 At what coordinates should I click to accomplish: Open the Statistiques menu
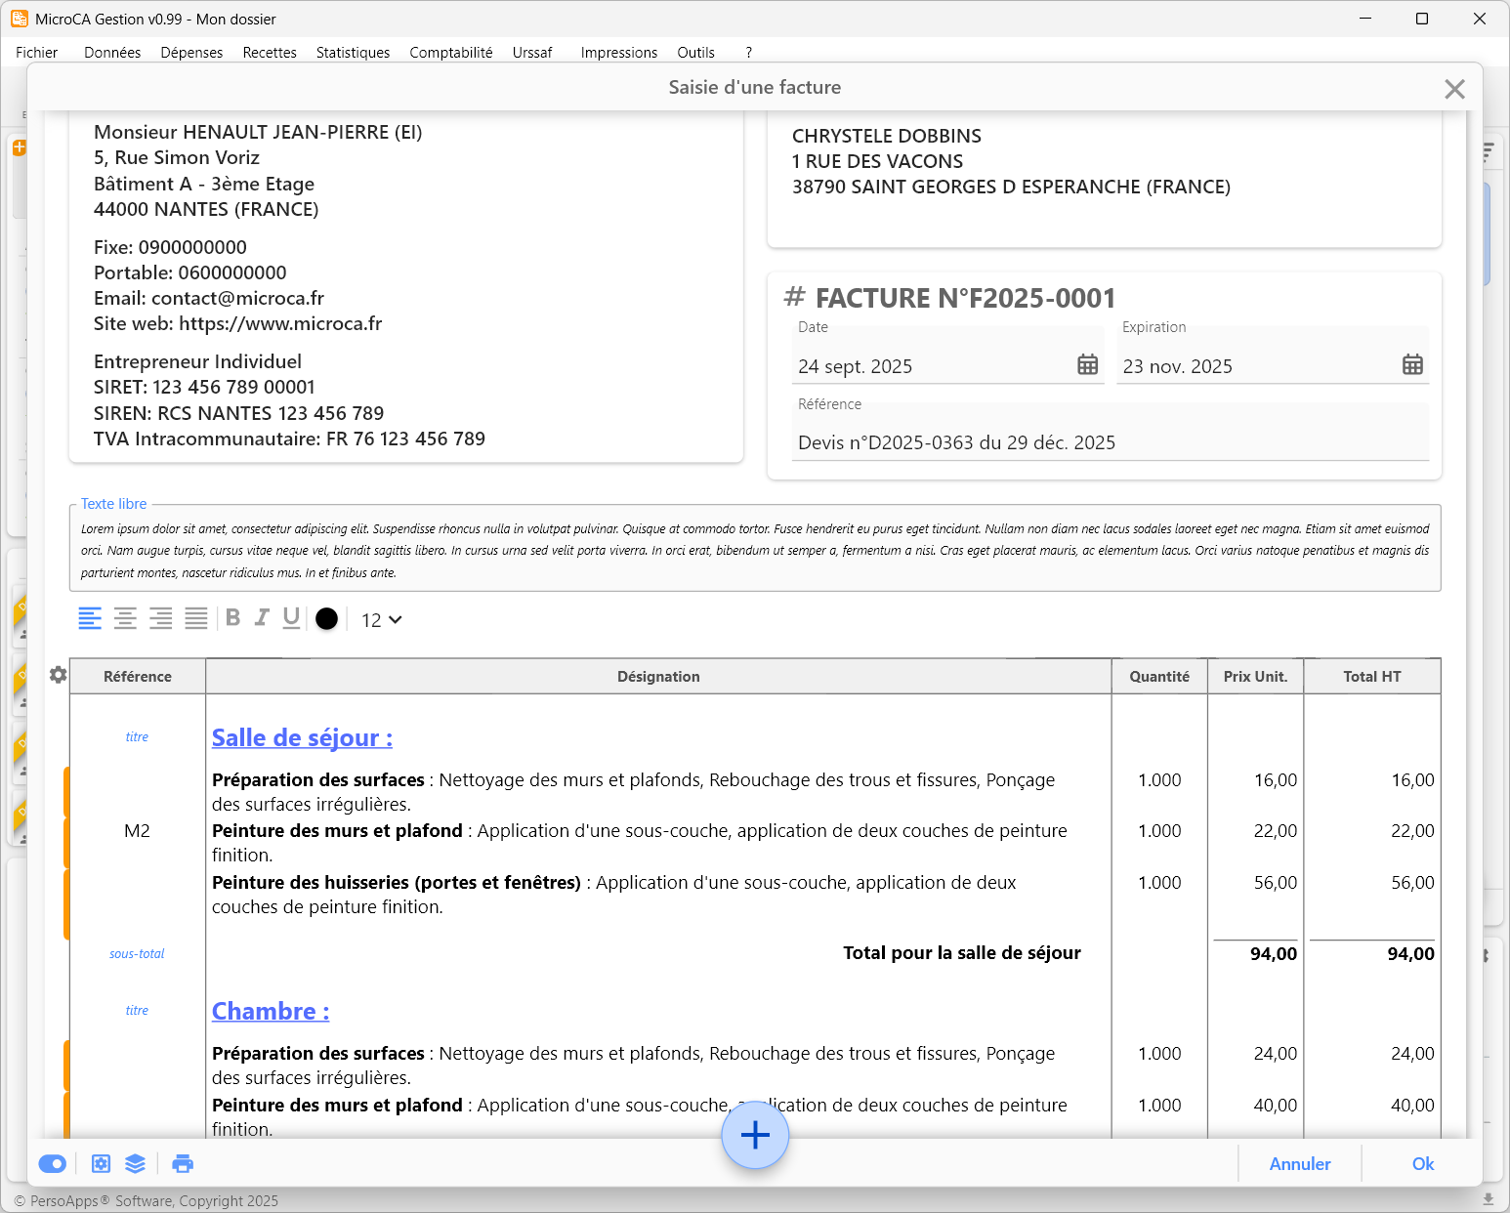353,53
